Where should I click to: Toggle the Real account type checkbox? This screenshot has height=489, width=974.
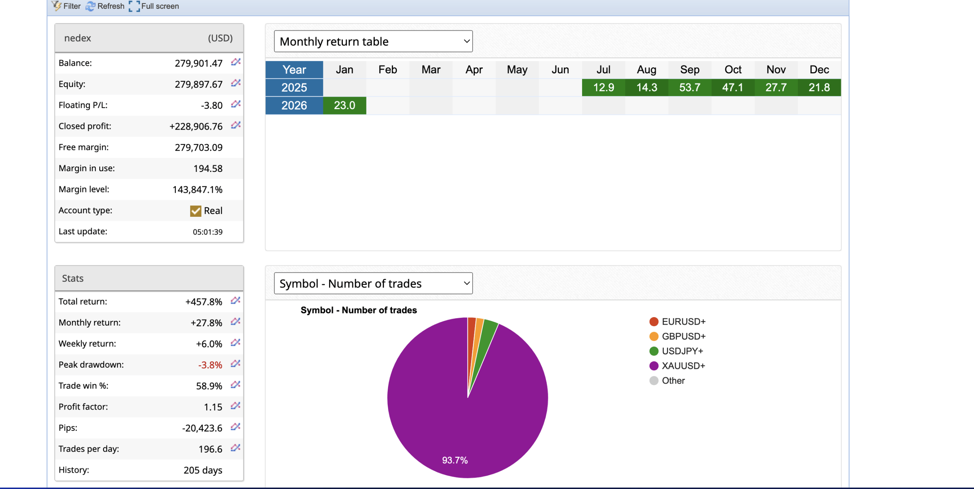coord(195,211)
